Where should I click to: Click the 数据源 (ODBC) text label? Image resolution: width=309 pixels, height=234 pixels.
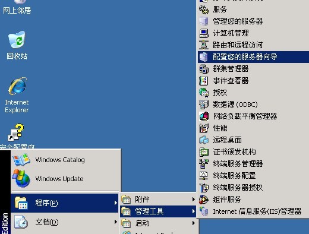tap(235, 105)
